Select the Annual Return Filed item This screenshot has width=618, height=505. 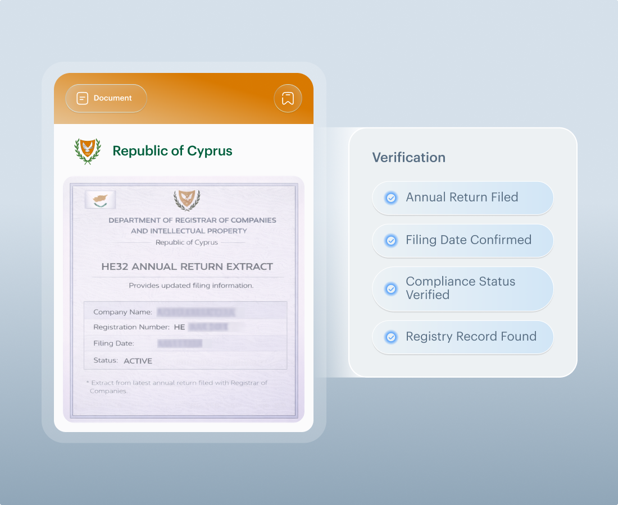pyautogui.click(x=462, y=198)
